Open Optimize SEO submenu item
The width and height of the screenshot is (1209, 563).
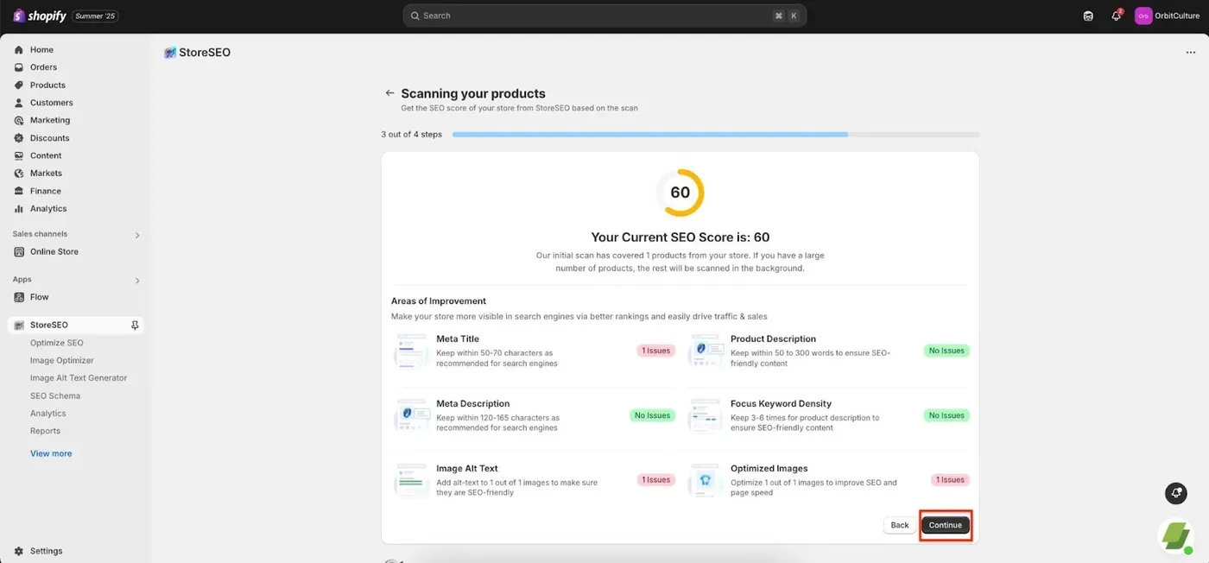point(57,343)
